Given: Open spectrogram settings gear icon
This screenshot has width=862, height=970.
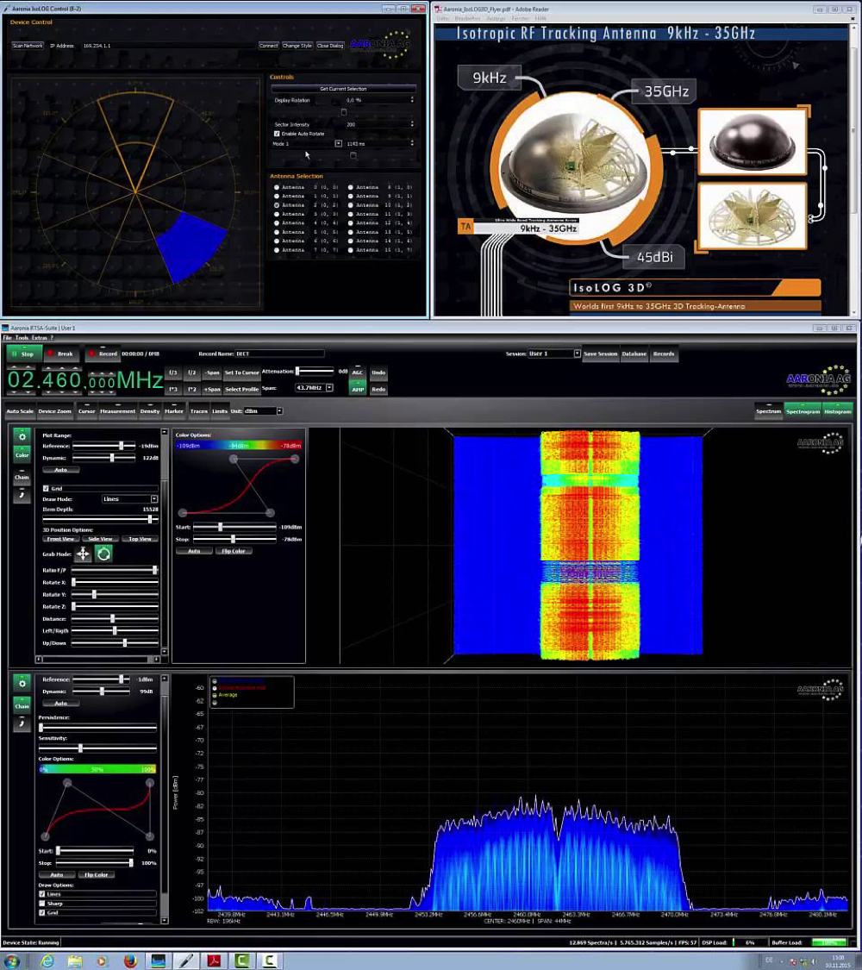Looking at the screenshot, I should [22, 437].
